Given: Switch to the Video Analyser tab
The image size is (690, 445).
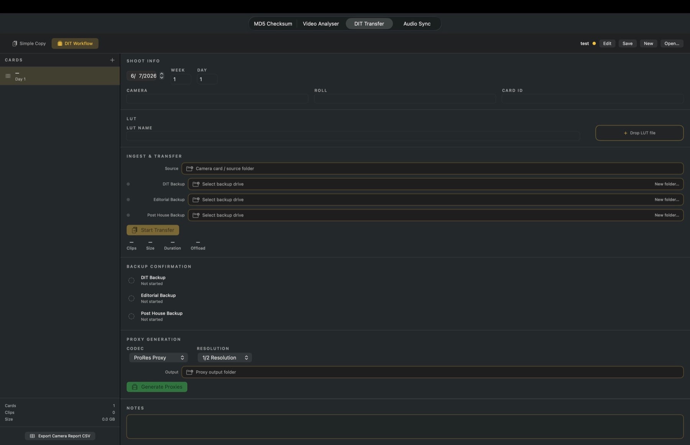Looking at the screenshot, I should tap(321, 24).
